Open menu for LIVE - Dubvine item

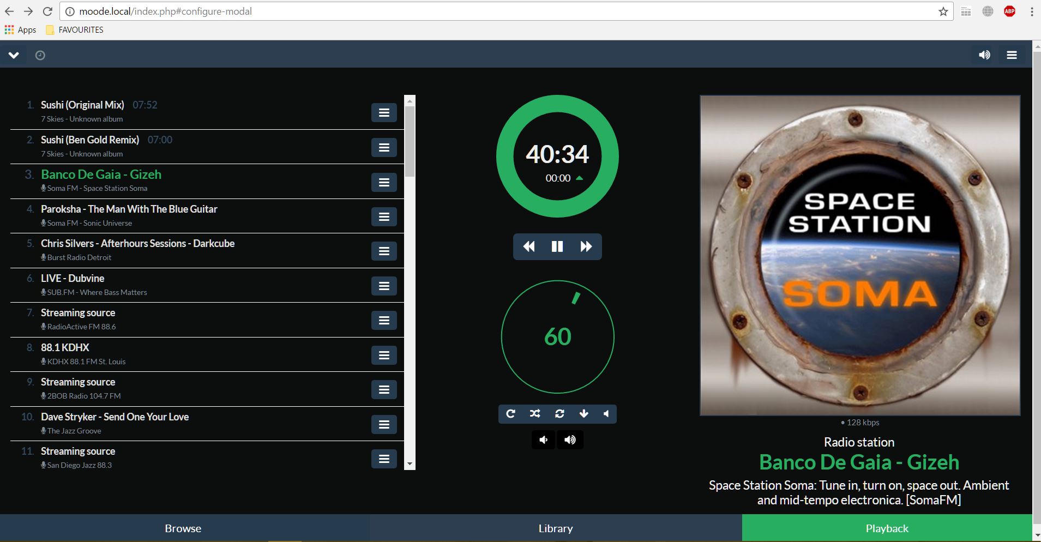coord(384,286)
